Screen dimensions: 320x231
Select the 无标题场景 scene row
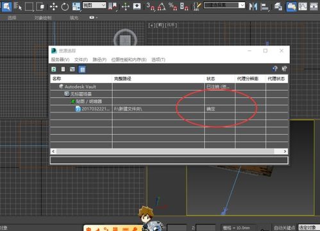pyautogui.click(x=169, y=94)
